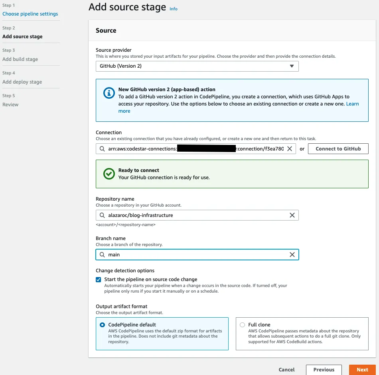This screenshot has width=379, height=375.
Task: Click the Previous button
Action: 324,369
